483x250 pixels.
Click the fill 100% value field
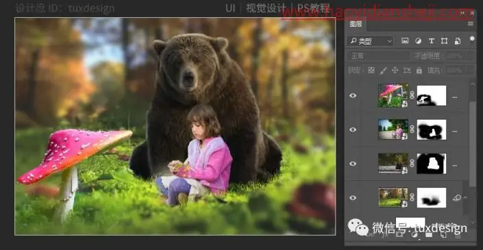(456, 71)
